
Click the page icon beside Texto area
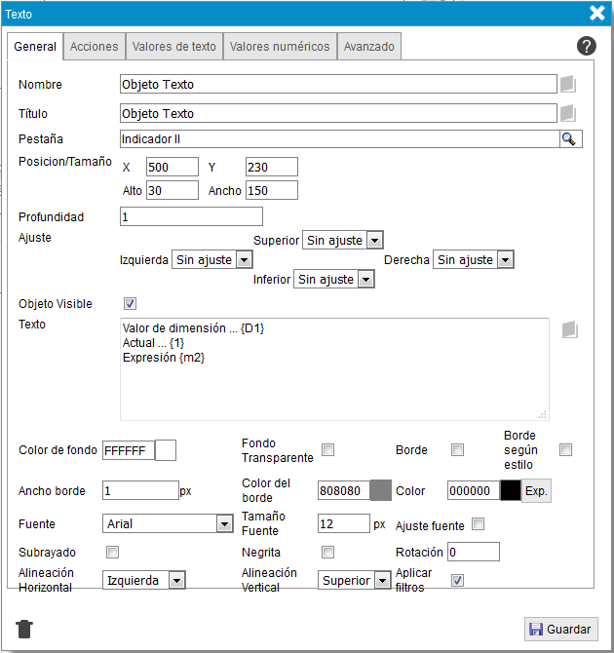571,330
